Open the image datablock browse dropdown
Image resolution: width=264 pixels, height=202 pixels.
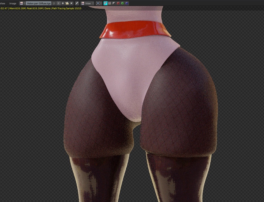click(22, 3)
